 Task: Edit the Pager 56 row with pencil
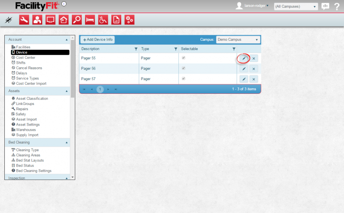244,69
